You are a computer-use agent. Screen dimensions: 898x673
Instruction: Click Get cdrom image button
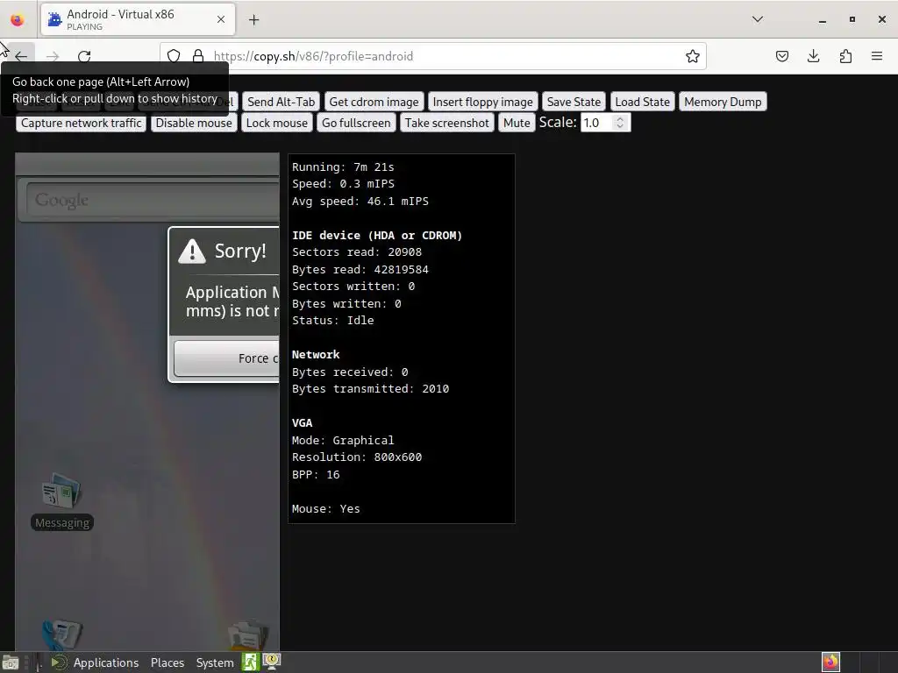pos(374,102)
